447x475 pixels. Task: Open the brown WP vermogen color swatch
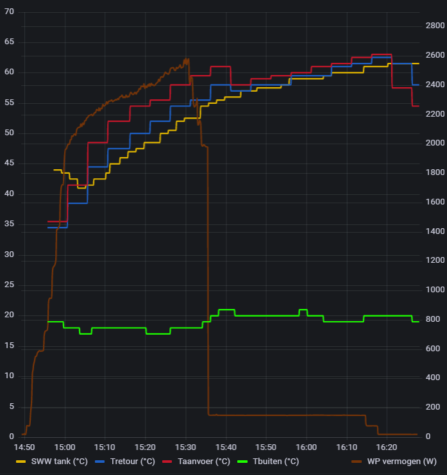click(357, 462)
